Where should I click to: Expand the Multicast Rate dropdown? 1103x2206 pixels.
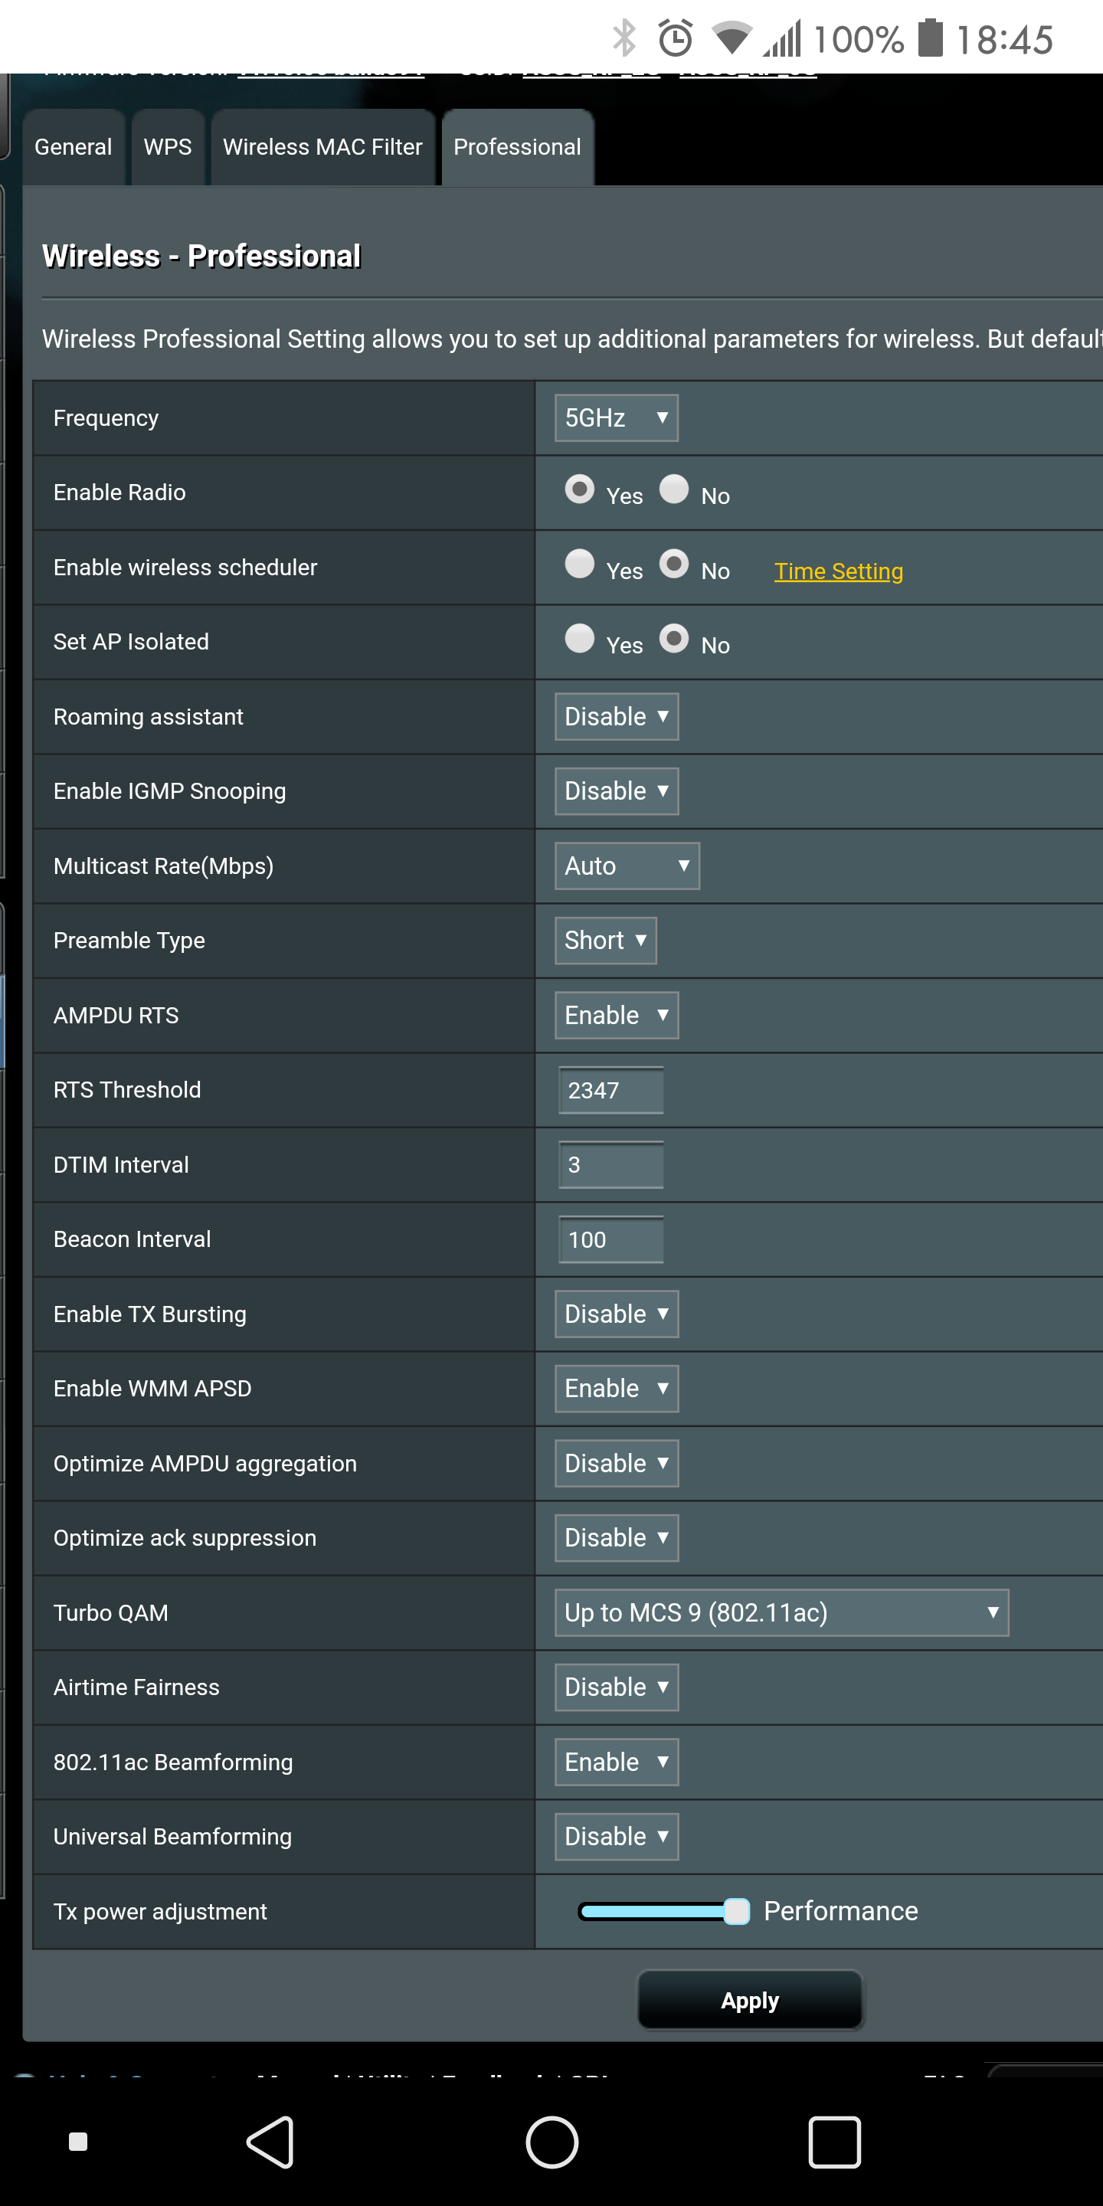pos(626,866)
